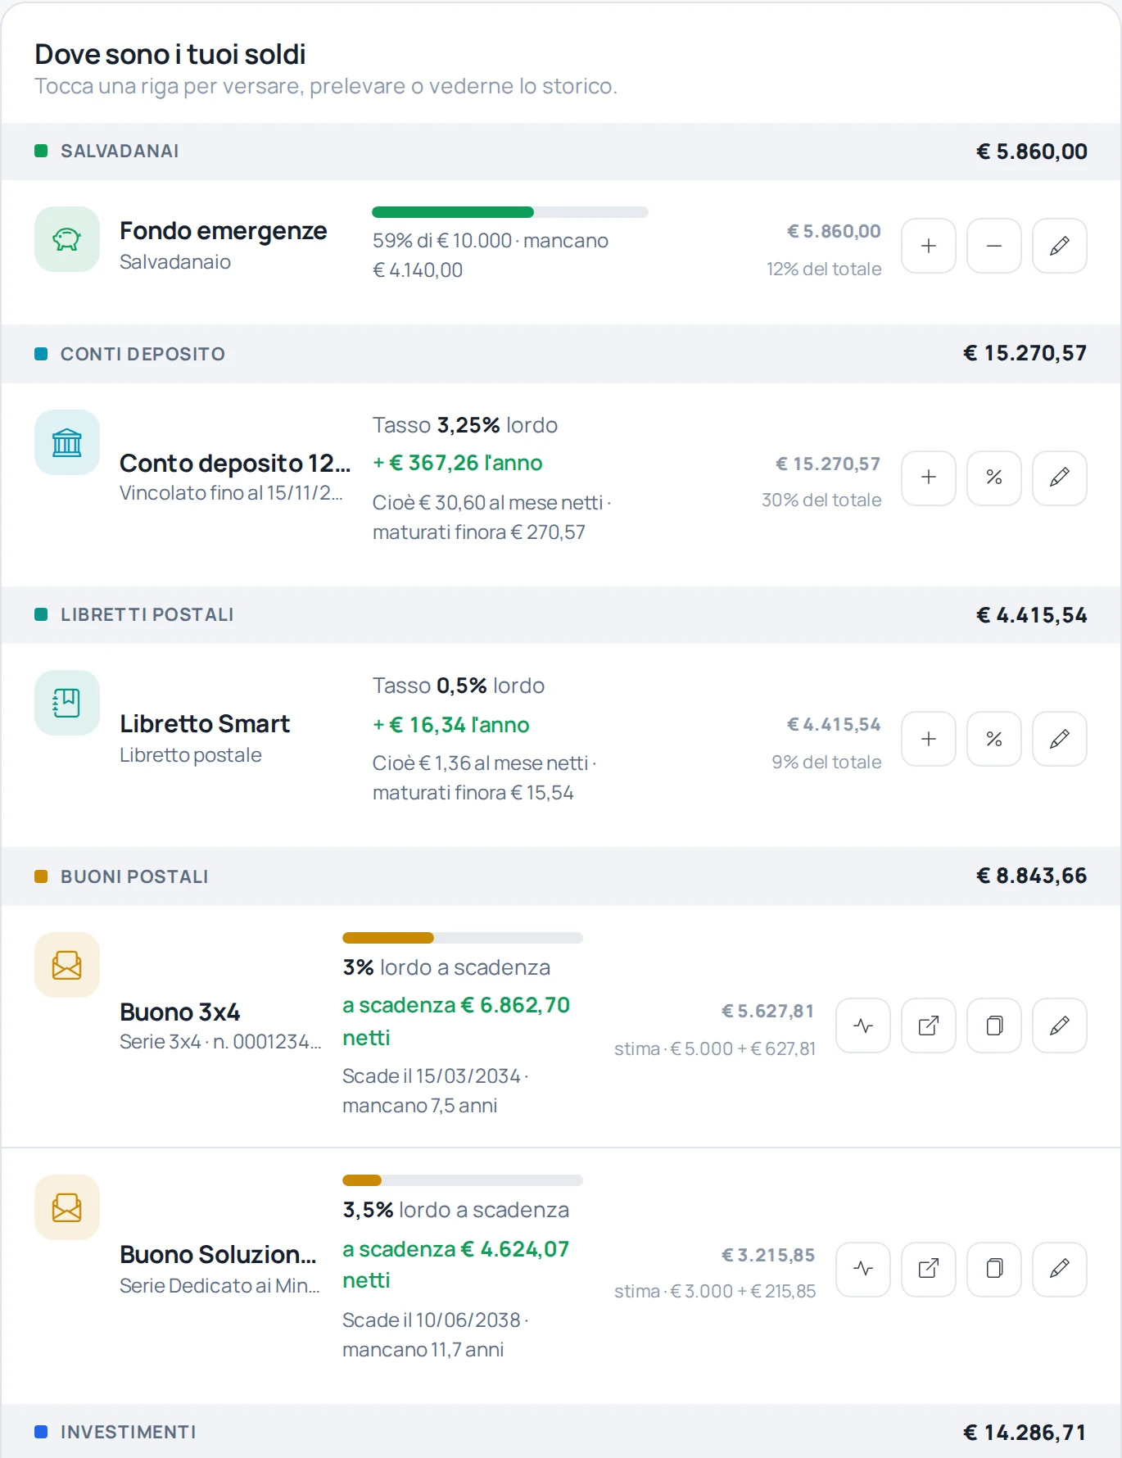The width and height of the screenshot is (1122, 1458).
Task: Select the BUONI POSTALI section header
Action: point(561,876)
